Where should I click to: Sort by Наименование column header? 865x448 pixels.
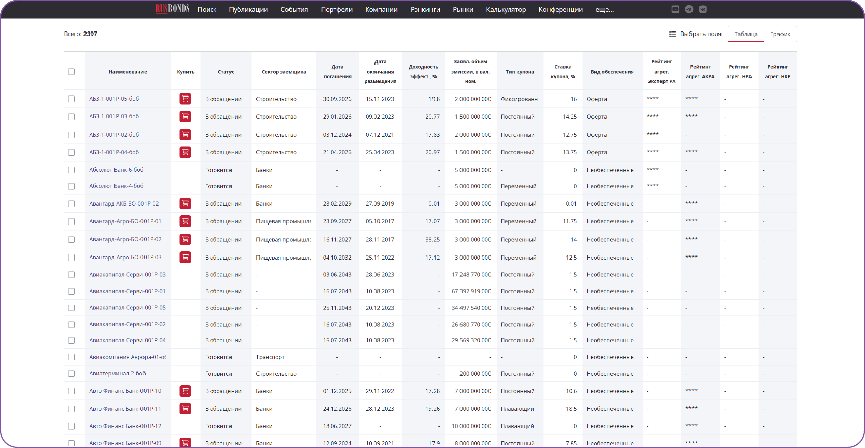point(128,72)
